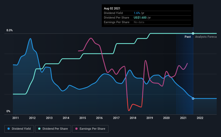
Task: Click the Past label on the chart
Action: [188, 37]
